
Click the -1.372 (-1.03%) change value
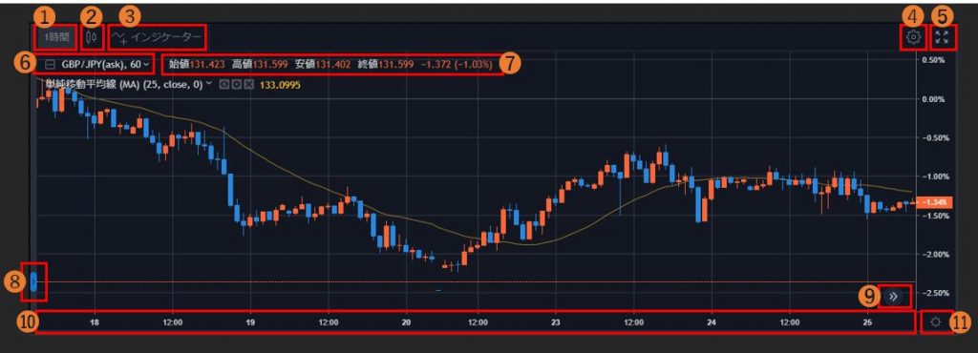pos(457,64)
